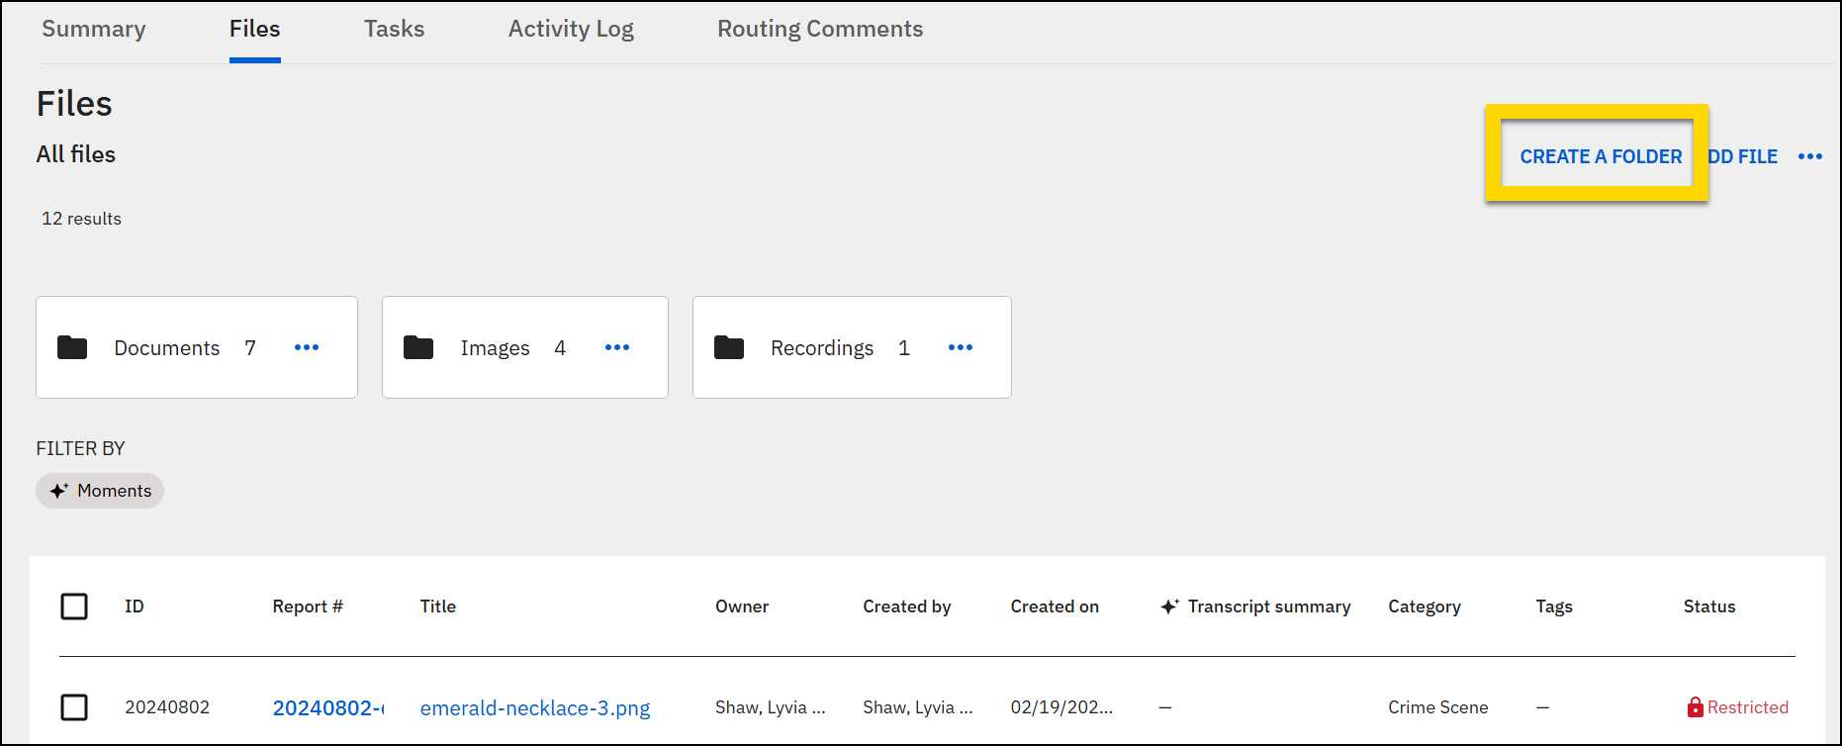Go to the Routing Comments tab
1842x746 pixels.
(820, 30)
